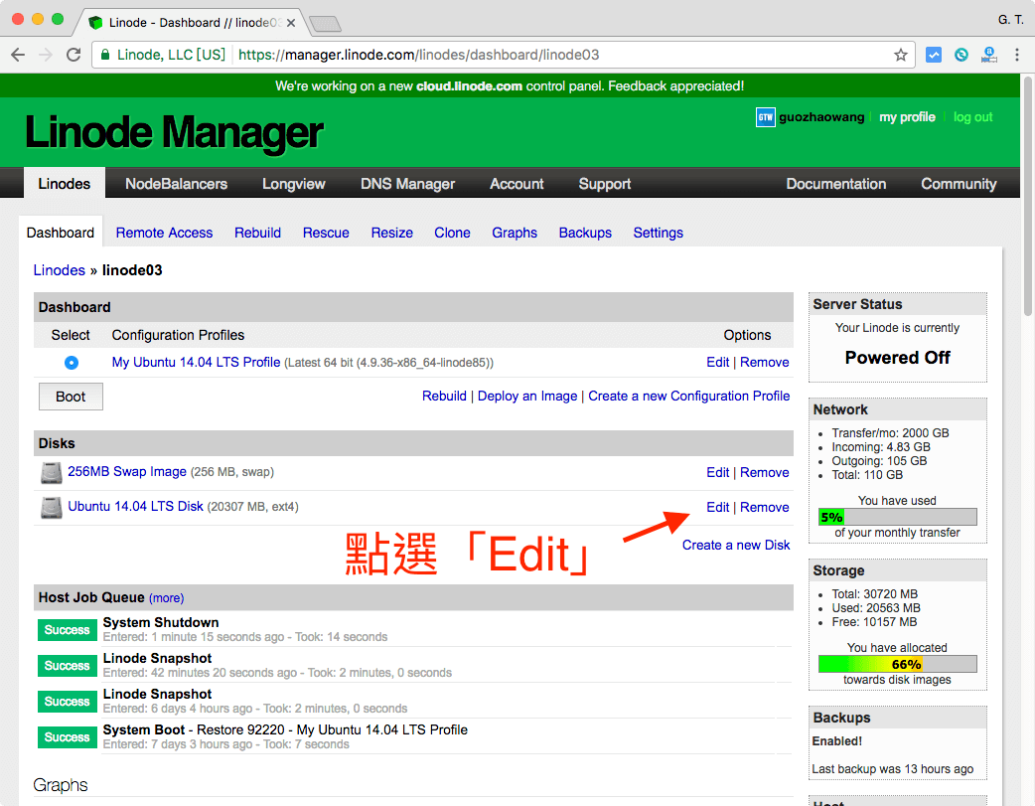Screen dimensions: 1035x806
Task: Click the blue checkmark extension icon
Action: click(x=934, y=55)
